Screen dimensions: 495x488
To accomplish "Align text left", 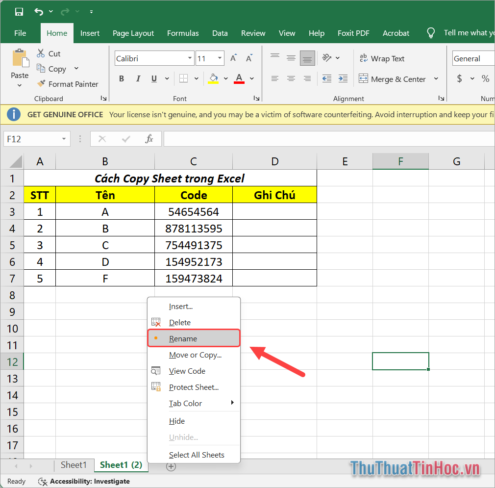I will [x=275, y=78].
